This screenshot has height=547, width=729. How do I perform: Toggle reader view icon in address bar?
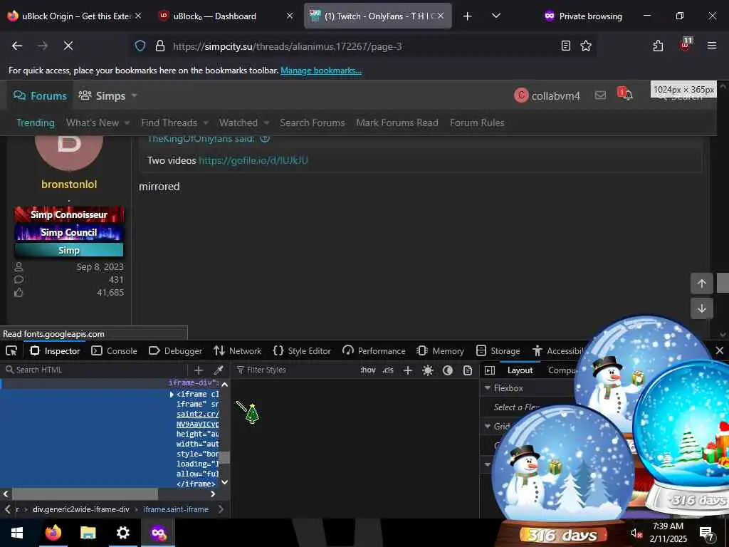pyautogui.click(x=566, y=46)
